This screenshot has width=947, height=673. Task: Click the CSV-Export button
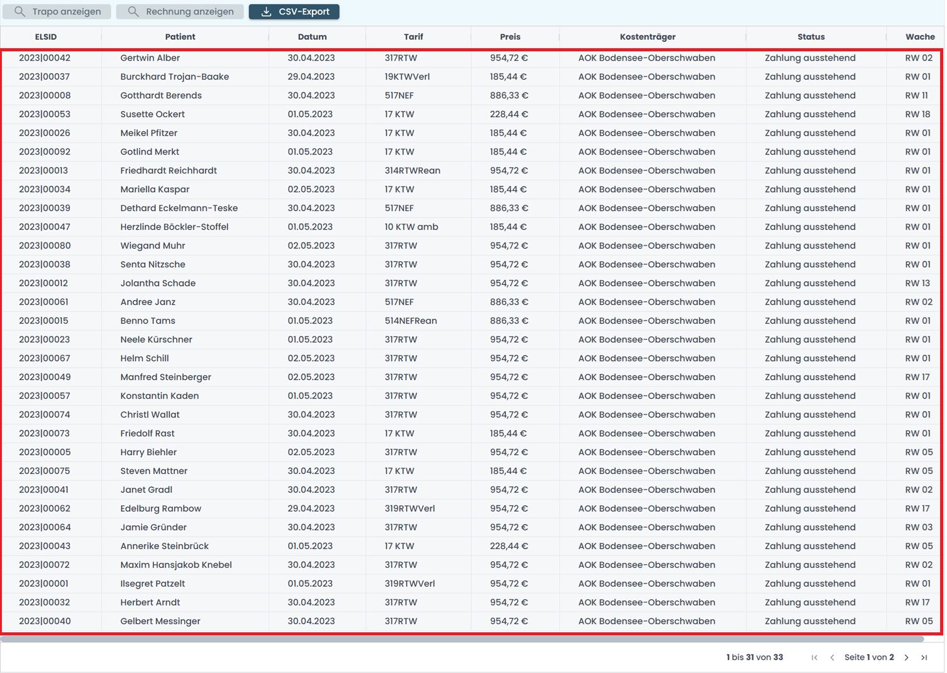(x=294, y=12)
